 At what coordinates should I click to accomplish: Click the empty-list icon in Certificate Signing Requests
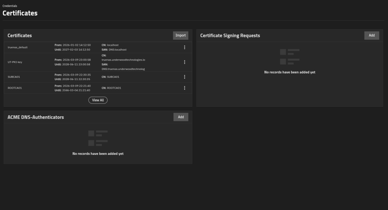click(x=289, y=57)
